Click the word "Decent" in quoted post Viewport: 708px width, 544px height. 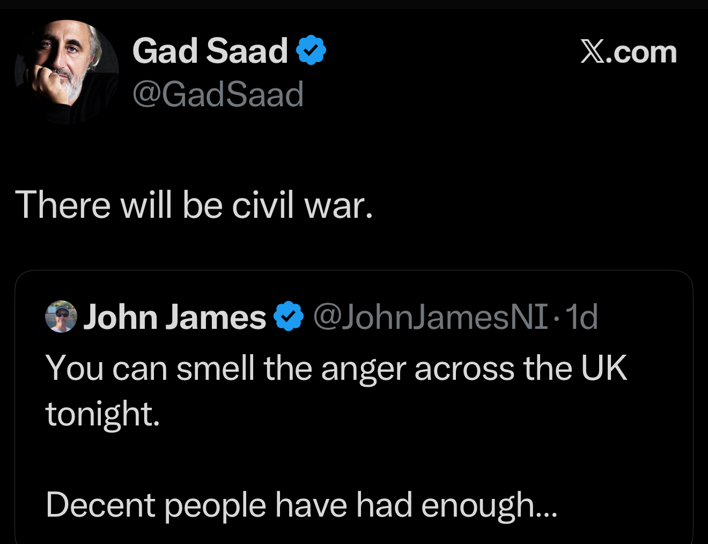(x=100, y=505)
